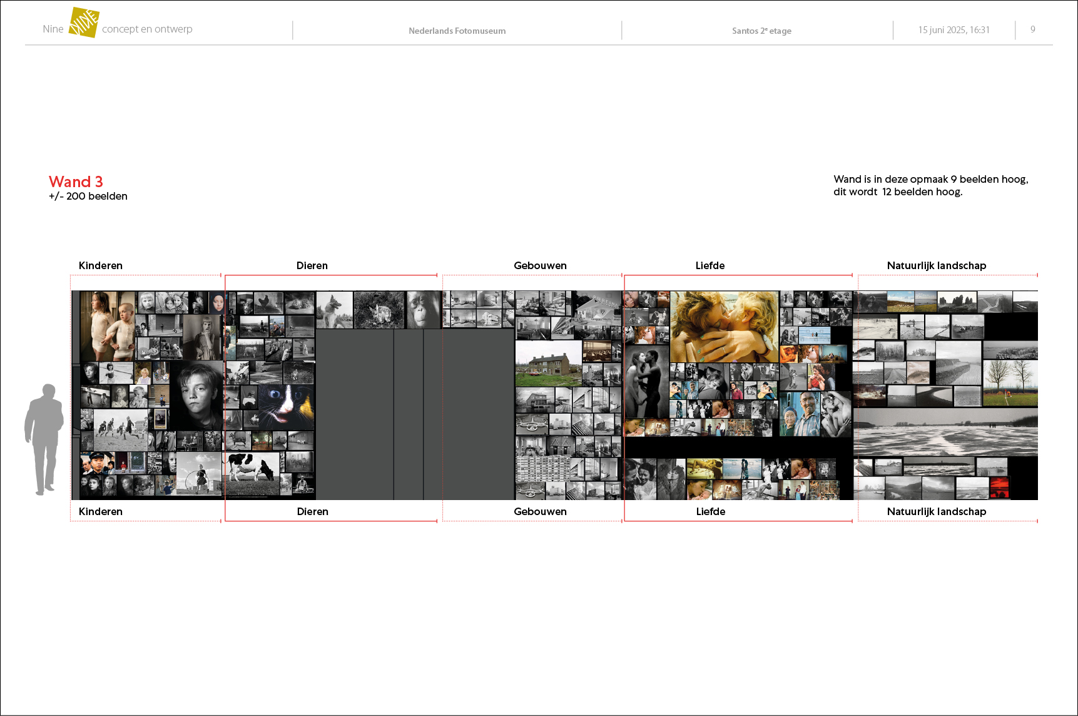The height and width of the screenshot is (716, 1078).
Task: Open the large boy portrait photo
Action: coord(196,396)
